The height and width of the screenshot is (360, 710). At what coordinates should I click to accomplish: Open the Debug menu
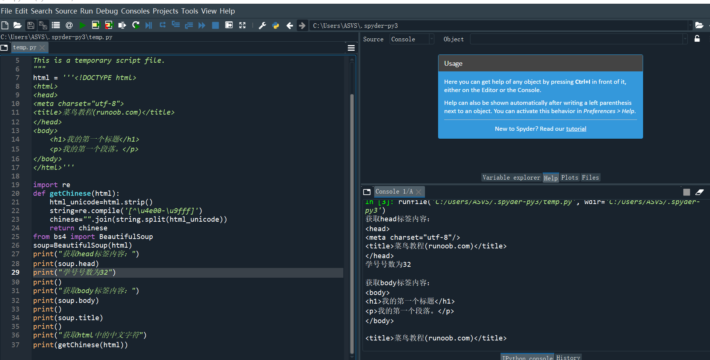tap(107, 11)
